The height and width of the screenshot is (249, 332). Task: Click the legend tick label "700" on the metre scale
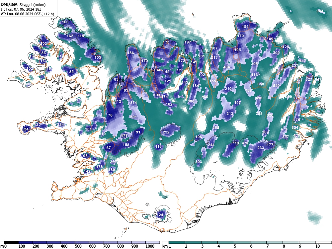click(x=106, y=246)
